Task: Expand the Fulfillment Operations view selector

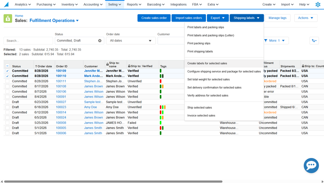Action: 54,20
